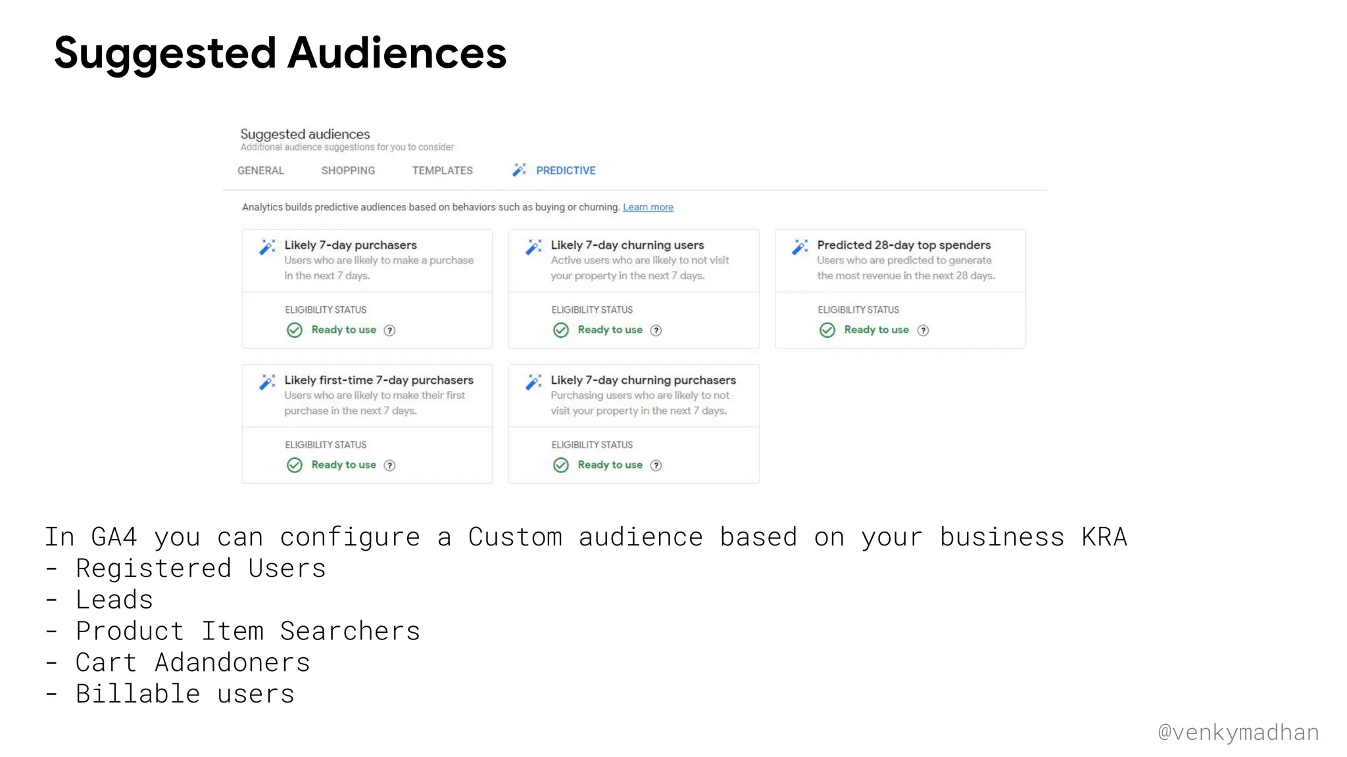1347x757 pixels.
Task: Click Ready to use under Likely 7-day churning users
Action: pos(610,330)
